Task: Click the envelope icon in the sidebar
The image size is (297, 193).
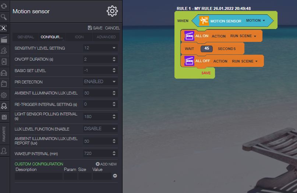Action: click(x=4, y=73)
